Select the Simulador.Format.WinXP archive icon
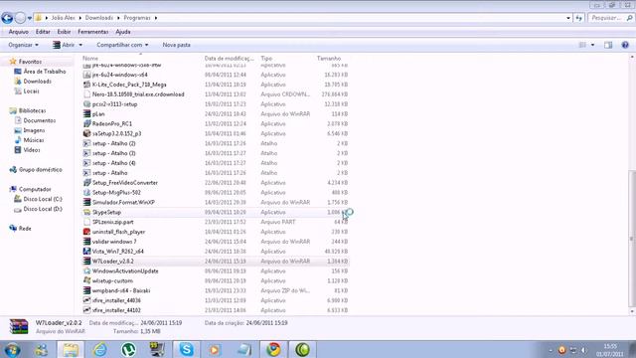Screen dimensions: 636x358 [86, 202]
